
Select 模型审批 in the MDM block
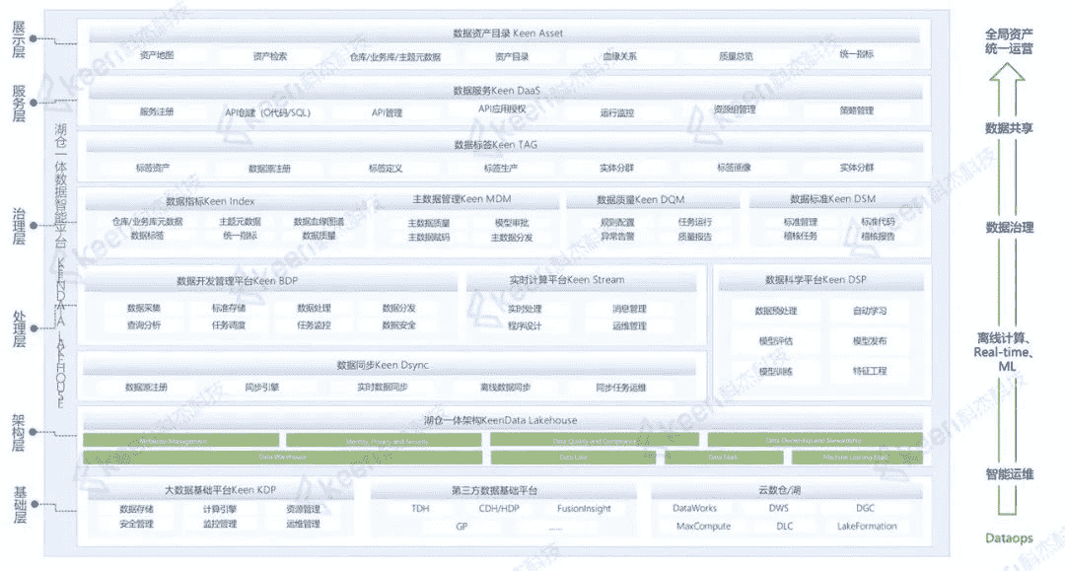click(511, 223)
